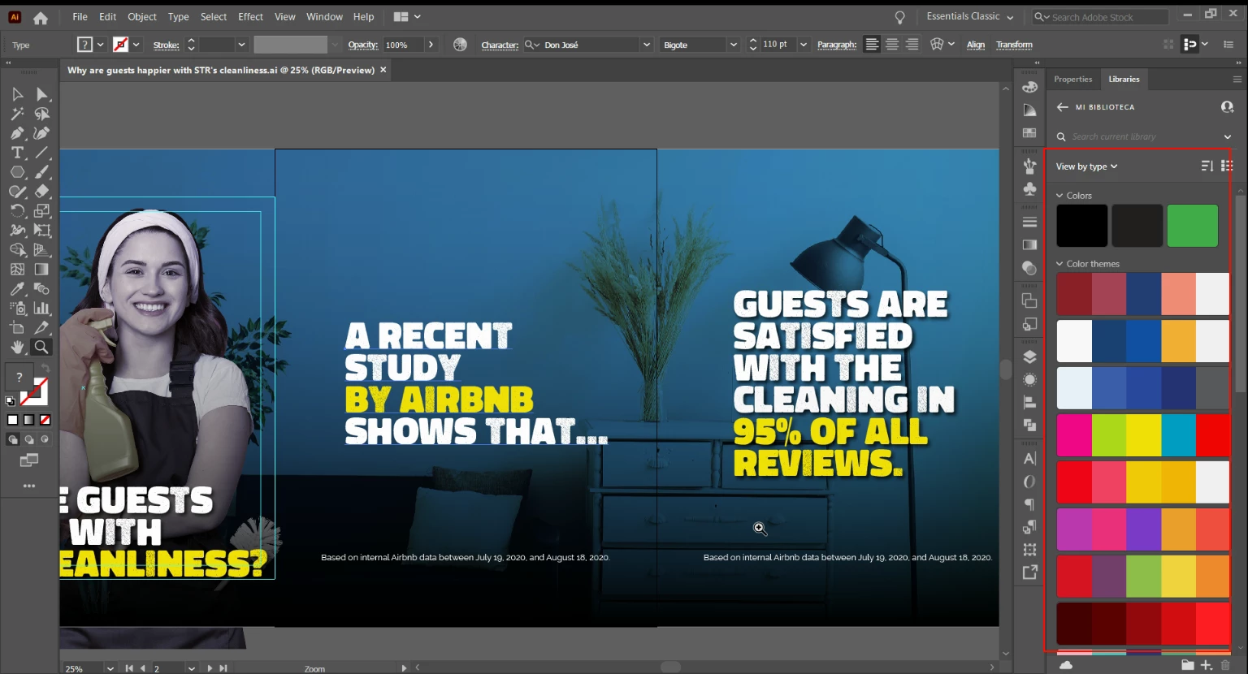Image resolution: width=1248 pixels, height=674 pixels.
Task: Align paragraph text right
Action: pos(912,45)
